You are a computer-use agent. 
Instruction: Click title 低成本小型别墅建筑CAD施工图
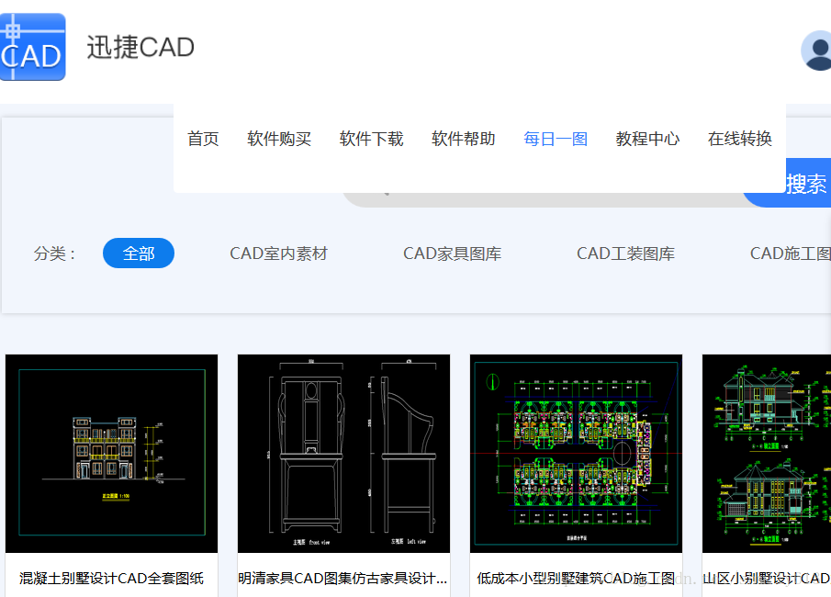coord(576,579)
